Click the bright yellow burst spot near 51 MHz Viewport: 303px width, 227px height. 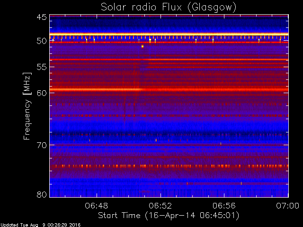(143, 46)
